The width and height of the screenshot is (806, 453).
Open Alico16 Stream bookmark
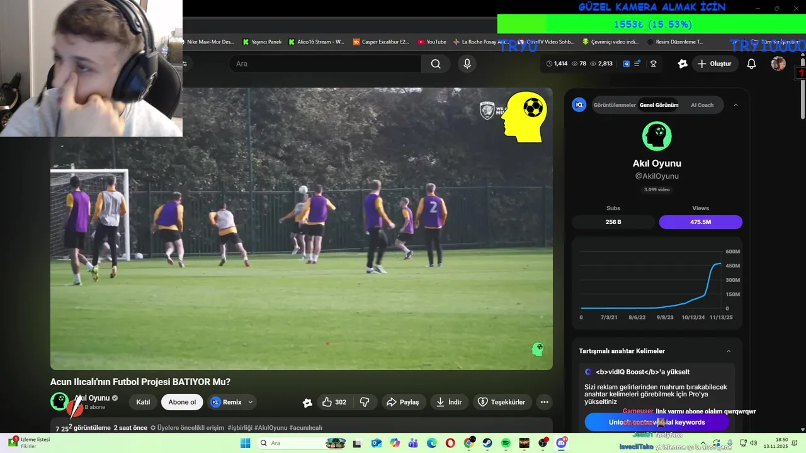317,42
